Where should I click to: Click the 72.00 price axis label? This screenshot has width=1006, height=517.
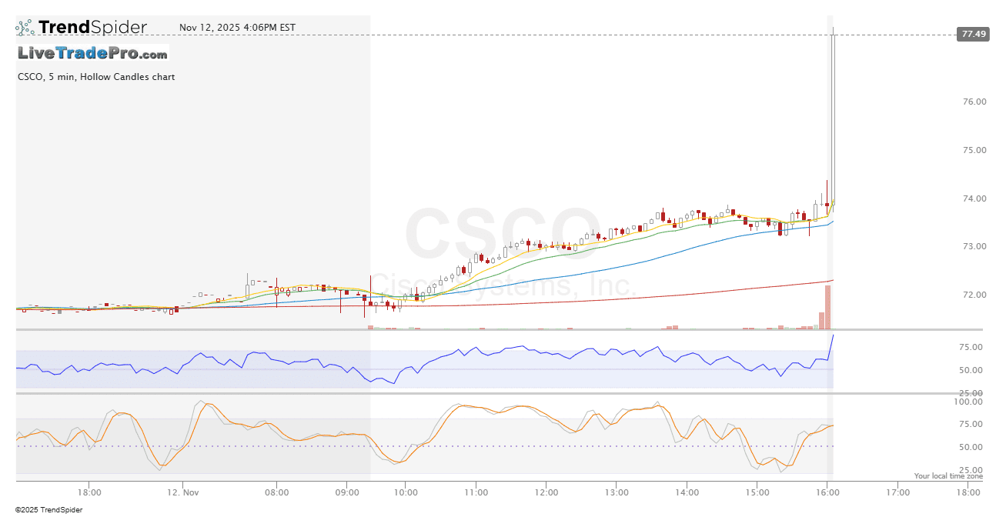pyautogui.click(x=973, y=295)
